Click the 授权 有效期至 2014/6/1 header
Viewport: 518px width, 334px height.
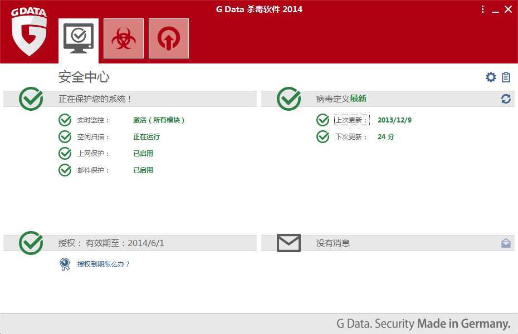pos(111,243)
